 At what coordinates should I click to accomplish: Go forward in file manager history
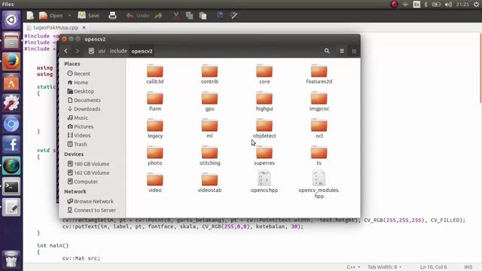(77, 51)
